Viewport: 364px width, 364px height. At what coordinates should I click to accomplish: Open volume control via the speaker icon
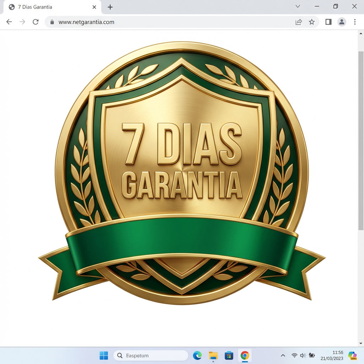[x=303, y=355]
